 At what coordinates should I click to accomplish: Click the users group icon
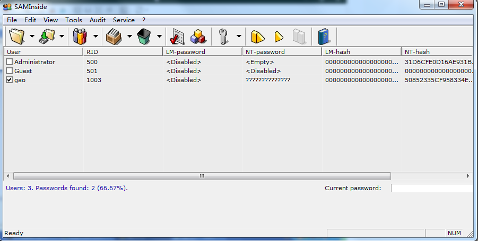click(80, 37)
